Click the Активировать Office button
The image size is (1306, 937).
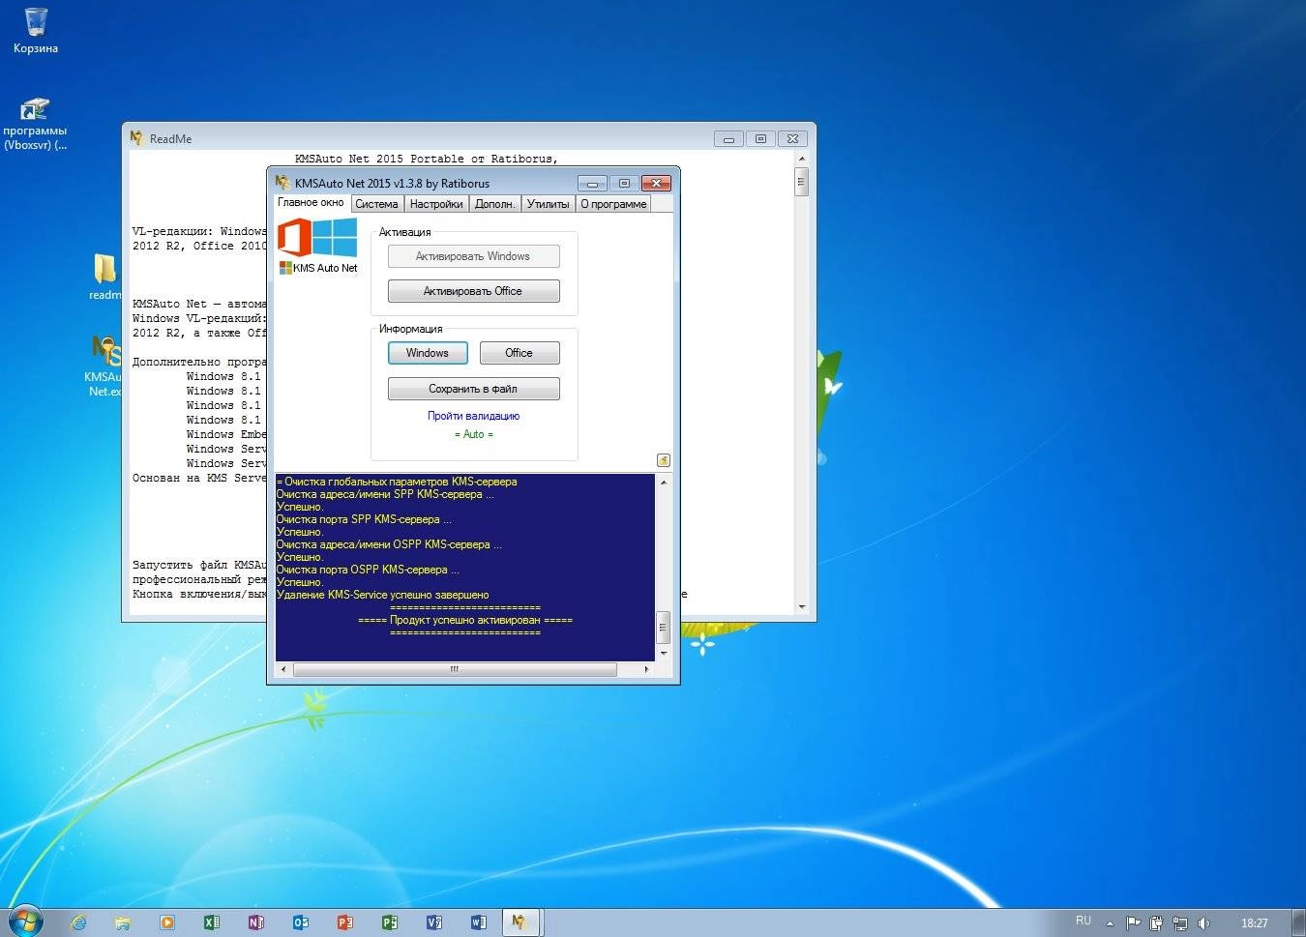[473, 291]
